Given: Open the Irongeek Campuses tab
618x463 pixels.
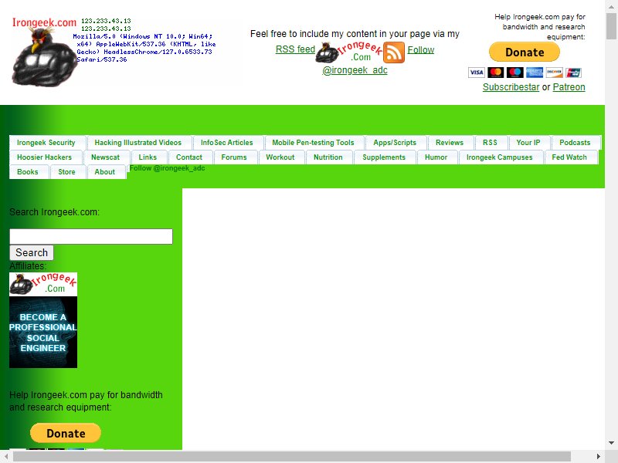Looking at the screenshot, I should (499, 157).
